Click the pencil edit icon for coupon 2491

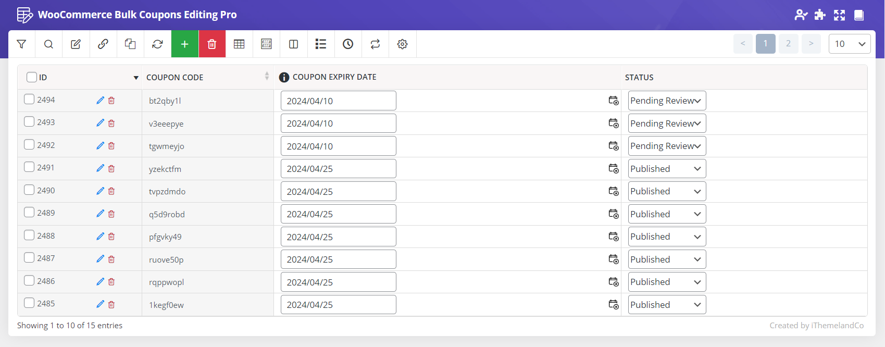(100, 168)
